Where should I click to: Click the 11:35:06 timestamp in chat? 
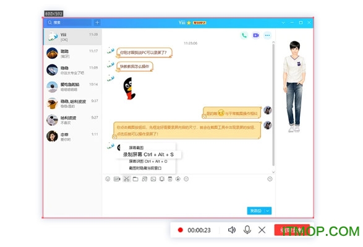(x=190, y=43)
